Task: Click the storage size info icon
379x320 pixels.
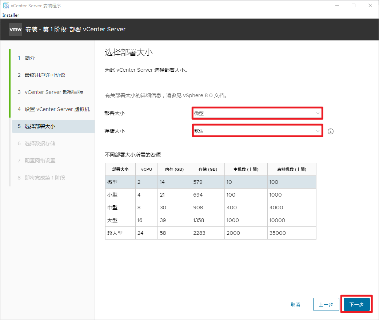Action: (330, 131)
